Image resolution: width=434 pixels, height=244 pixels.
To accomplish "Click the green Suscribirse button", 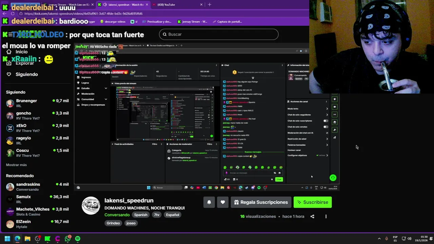I will click(313, 202).
